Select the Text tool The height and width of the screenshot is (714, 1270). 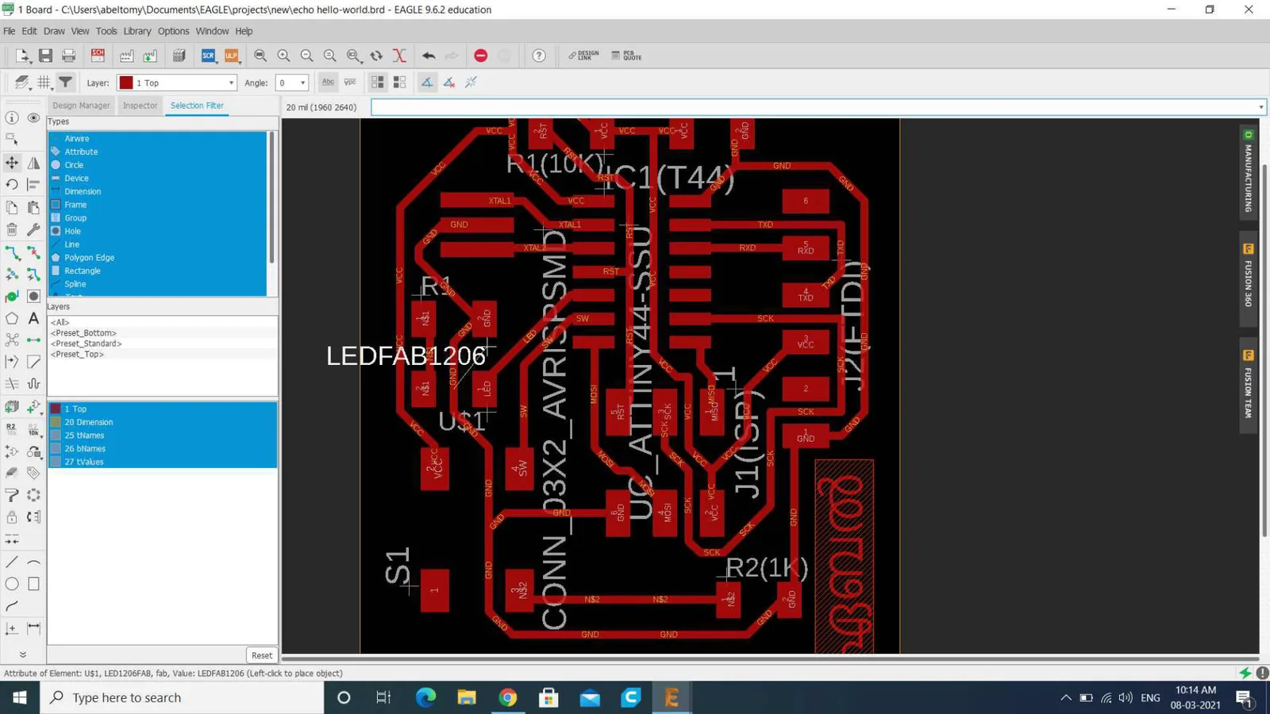click(33, 318)
